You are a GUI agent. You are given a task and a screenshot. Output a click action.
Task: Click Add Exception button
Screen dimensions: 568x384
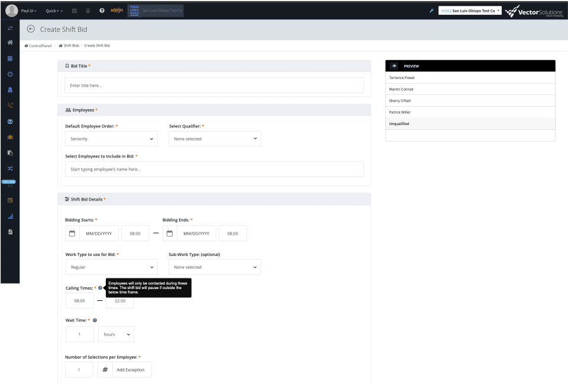pos(131,369)
